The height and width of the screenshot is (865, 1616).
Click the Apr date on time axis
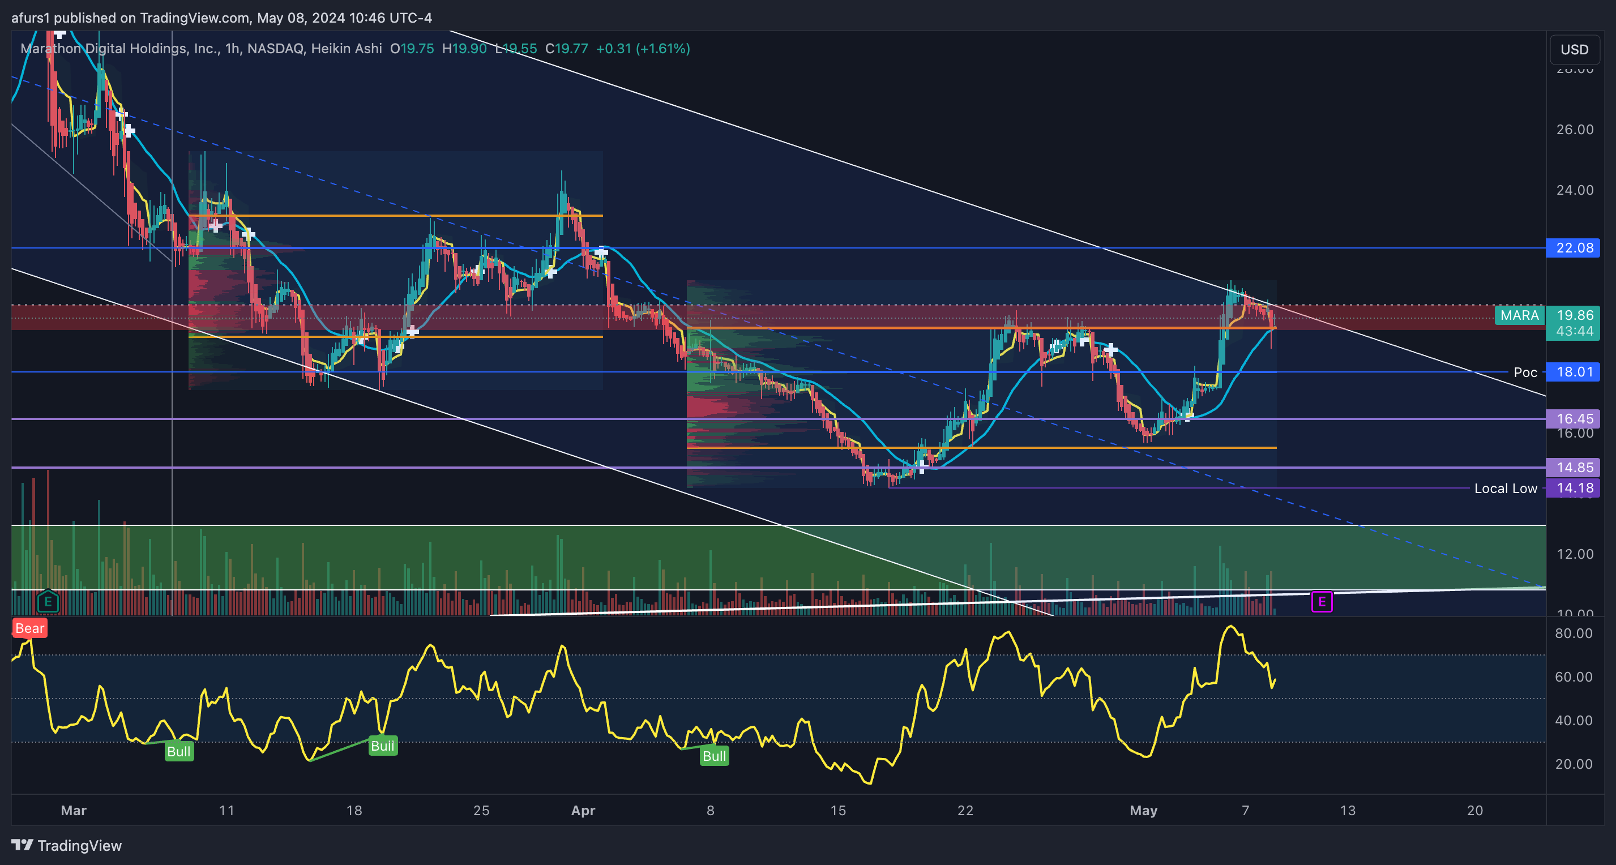(x=583, y=811)
